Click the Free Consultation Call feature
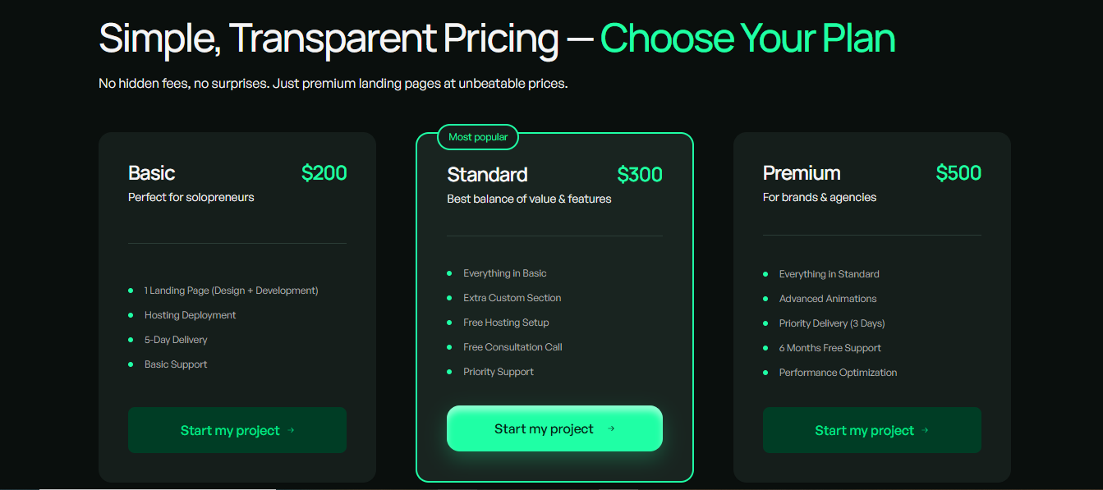This screenshot has width=1103, height=490. [512, 347]
